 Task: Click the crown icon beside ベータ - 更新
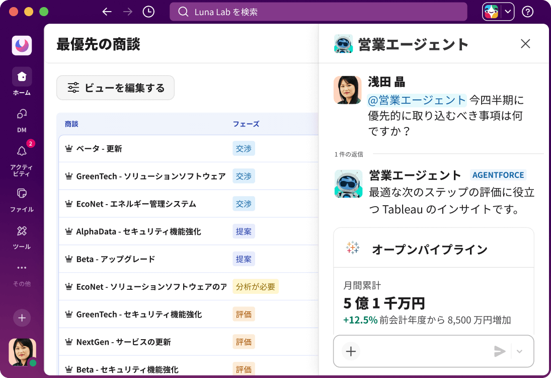[68, 148]
